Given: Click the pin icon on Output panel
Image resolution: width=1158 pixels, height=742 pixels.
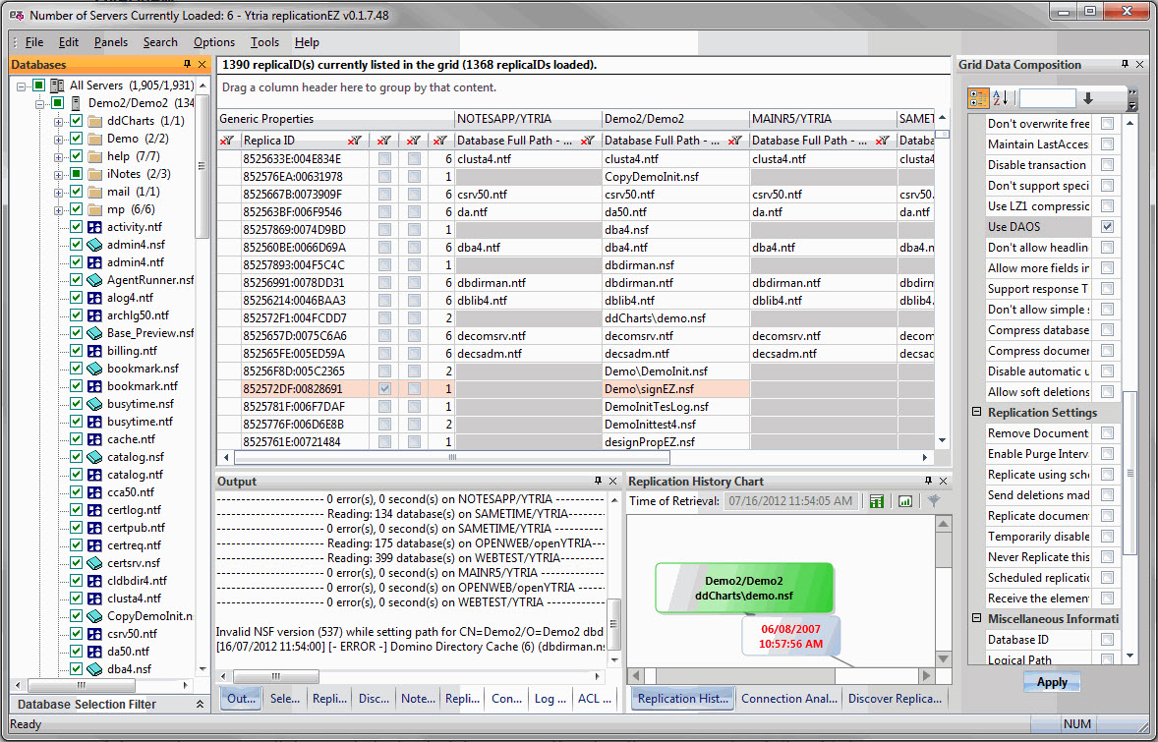Looking at the screenshot, I should (x=599, y=482).
